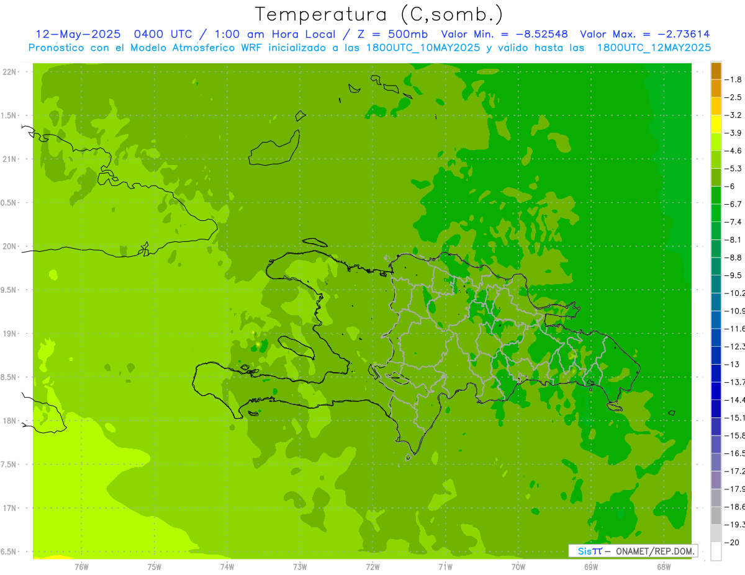Click the teal legend swatch between -9.5 and -10.2
The width and height of the screenshot is (745, 575).
click(716, 284)
